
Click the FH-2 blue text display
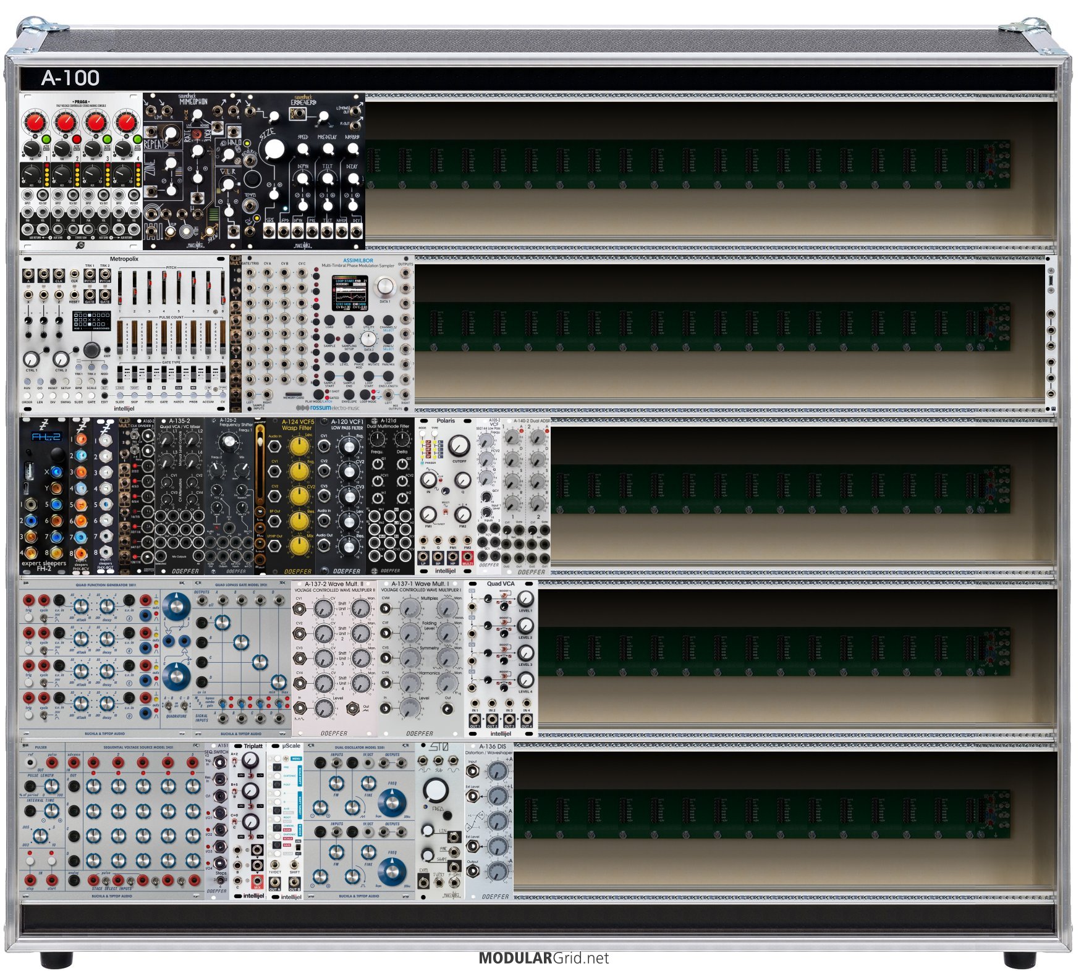[x=46, y=437]
